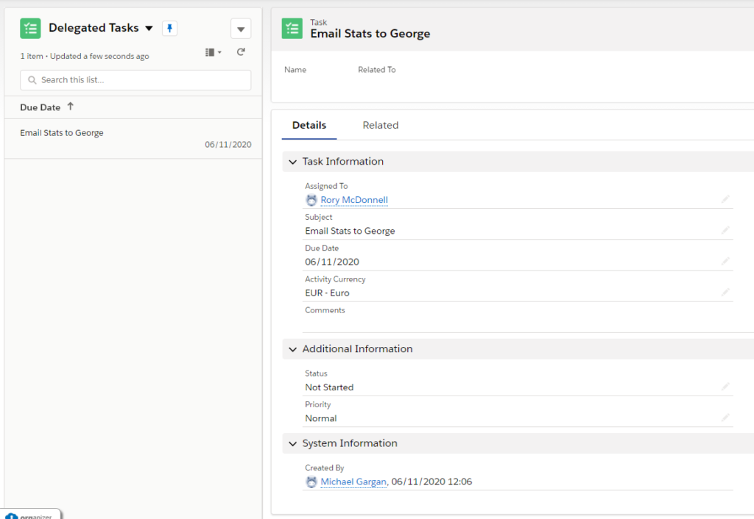
Task: Switch to the Related tab
Action: 381,125
